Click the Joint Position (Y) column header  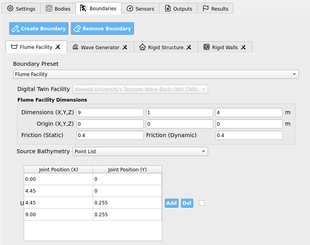coord(128,169)
